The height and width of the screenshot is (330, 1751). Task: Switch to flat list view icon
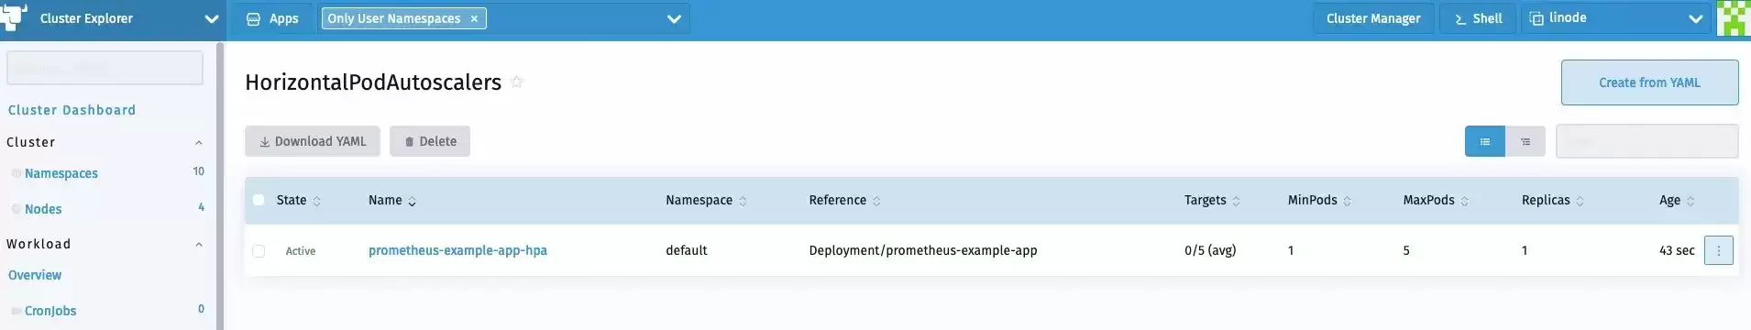coord(1484,141)
